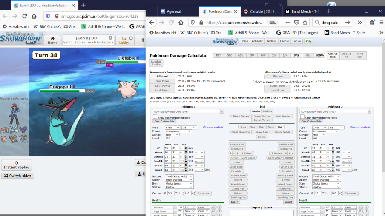Open Replays in calculator nav bar

271,41
